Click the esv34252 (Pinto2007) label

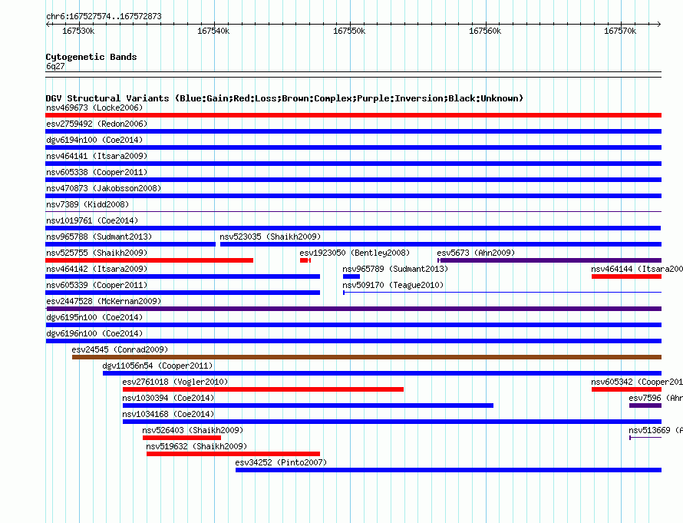(x=281, y=462)
